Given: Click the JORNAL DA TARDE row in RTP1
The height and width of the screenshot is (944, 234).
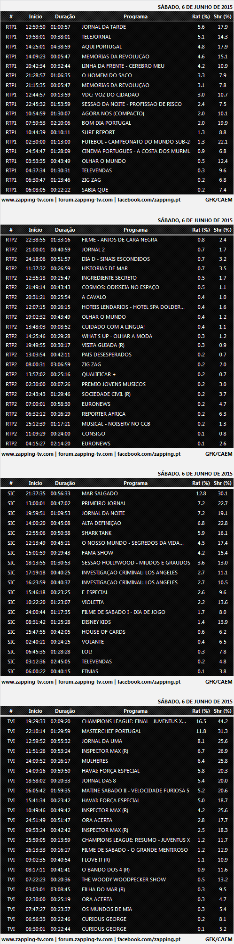Looking at the screenshot, I should click(117, 27).
